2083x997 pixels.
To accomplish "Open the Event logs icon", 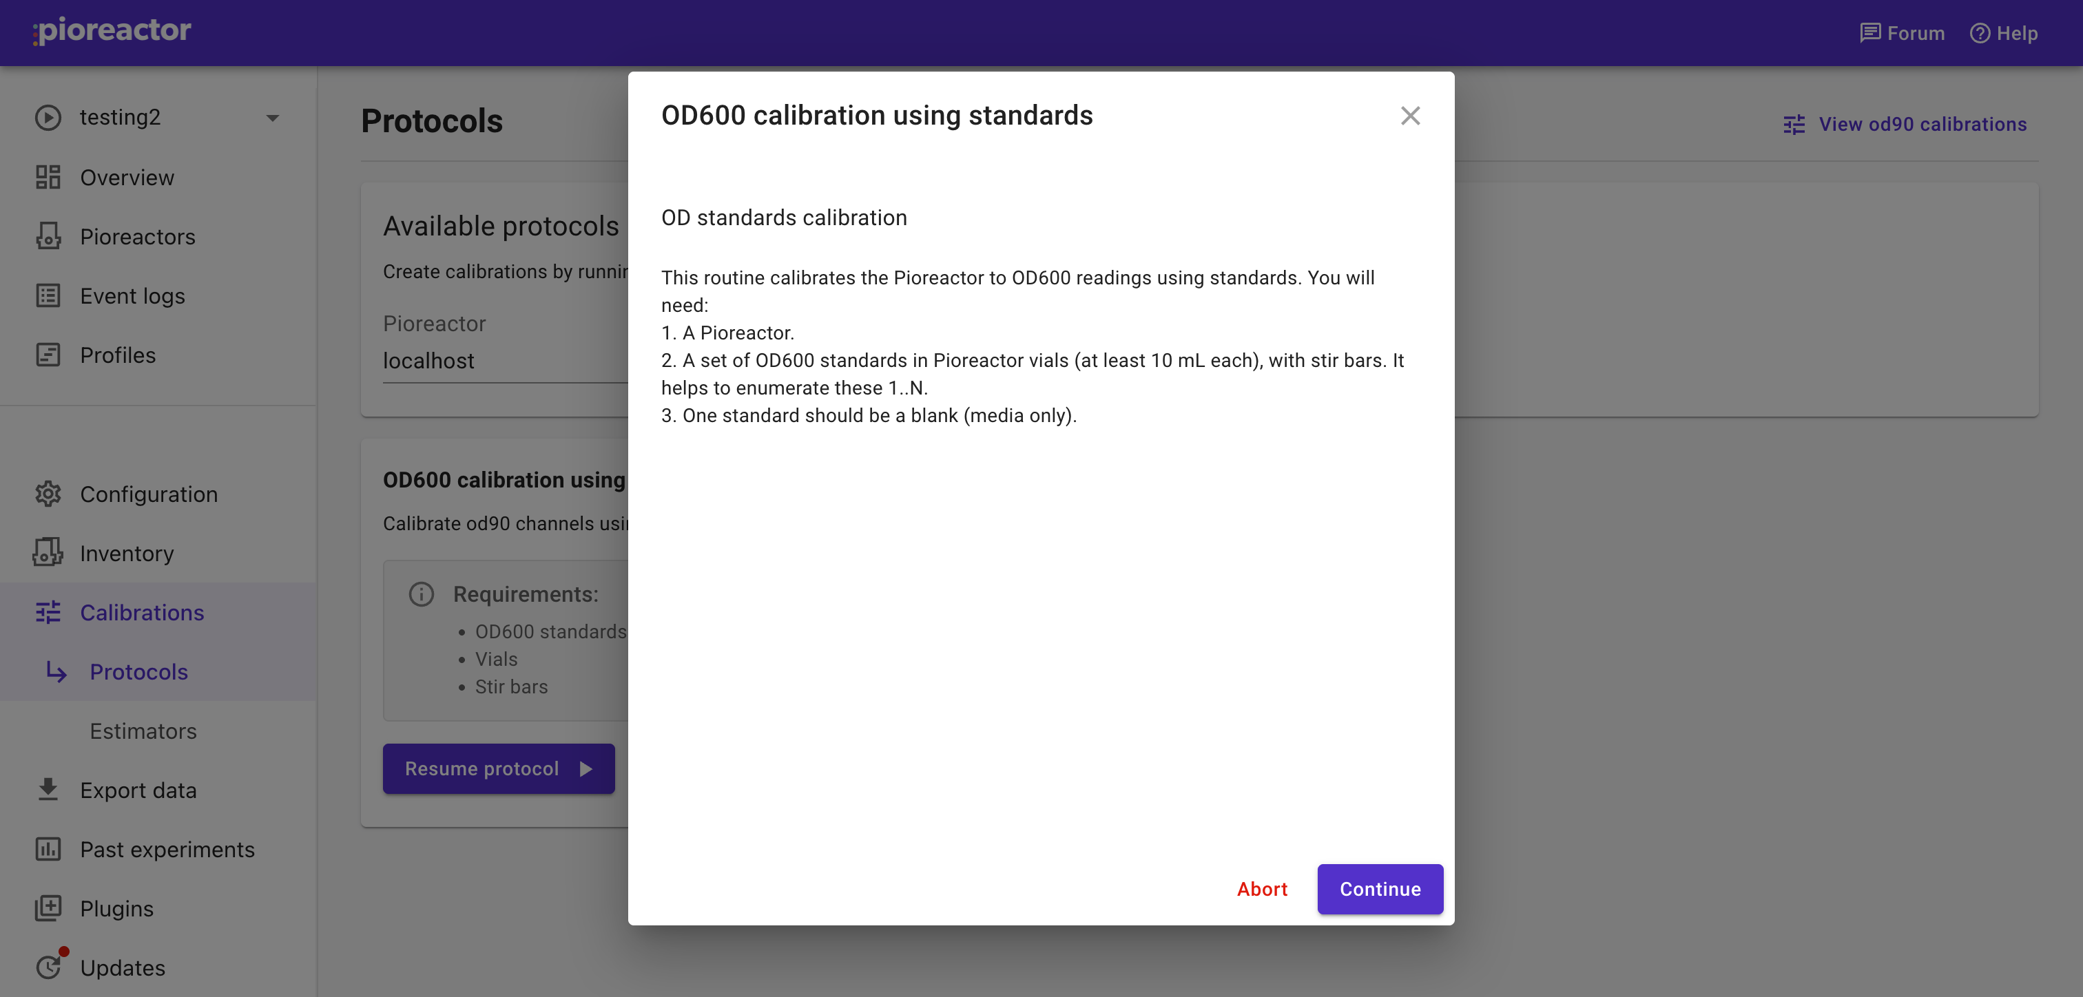I will click(48, 296).
